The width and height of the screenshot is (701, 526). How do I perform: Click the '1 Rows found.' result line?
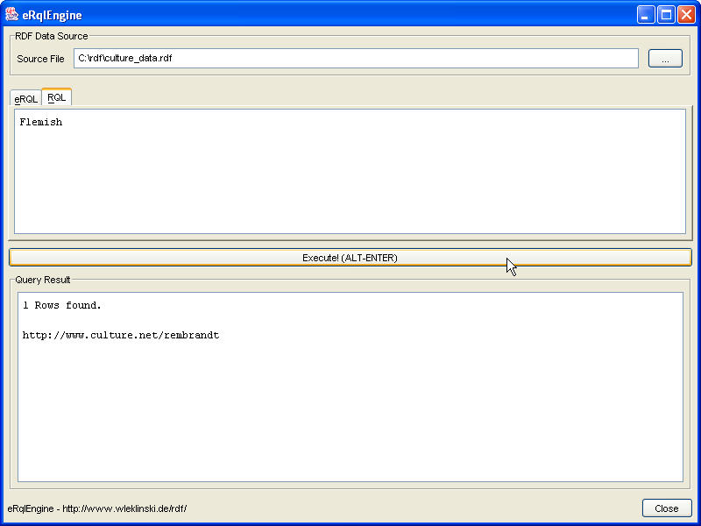[x=61, y=305]
